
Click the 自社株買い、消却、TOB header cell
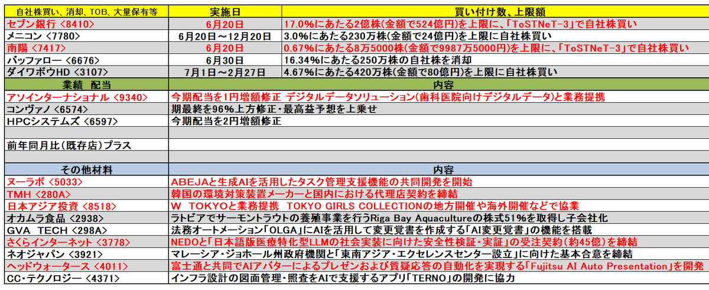[x=86, y=12]
